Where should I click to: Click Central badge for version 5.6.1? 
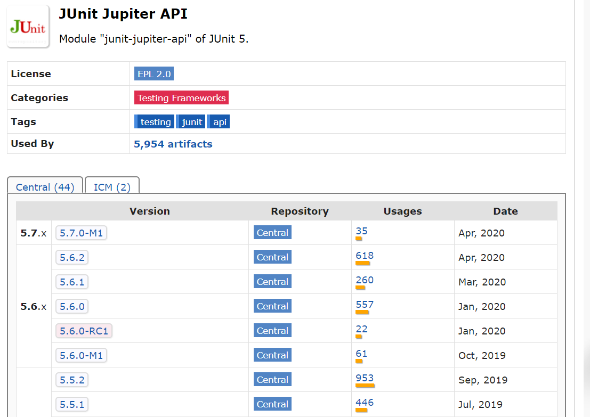click(x=272, y=282)
